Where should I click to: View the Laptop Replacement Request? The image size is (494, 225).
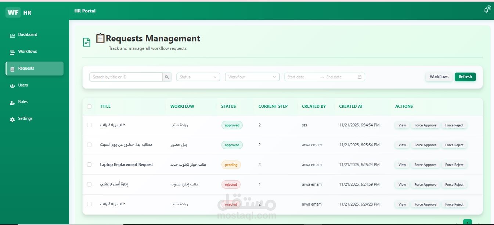click(x=402, y=165)
